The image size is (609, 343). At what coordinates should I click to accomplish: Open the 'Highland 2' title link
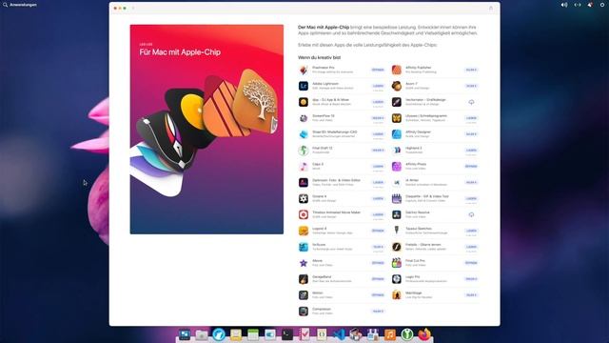(x=413, y=149)
